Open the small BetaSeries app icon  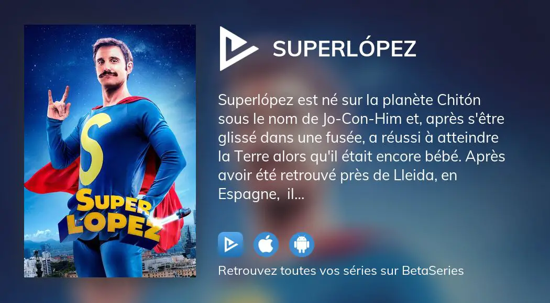click(230, 244)
